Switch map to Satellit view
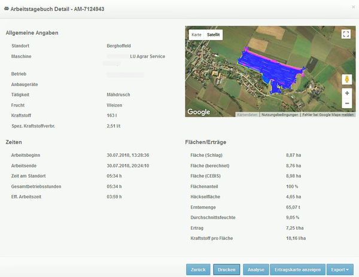 coord(214,35)
